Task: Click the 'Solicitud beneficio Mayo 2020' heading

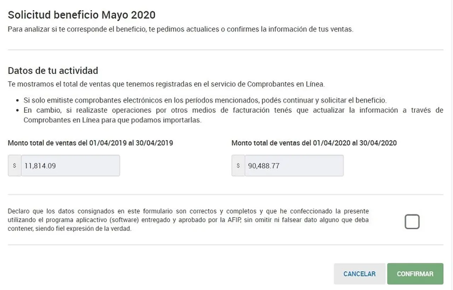Action: click(82, 15)
